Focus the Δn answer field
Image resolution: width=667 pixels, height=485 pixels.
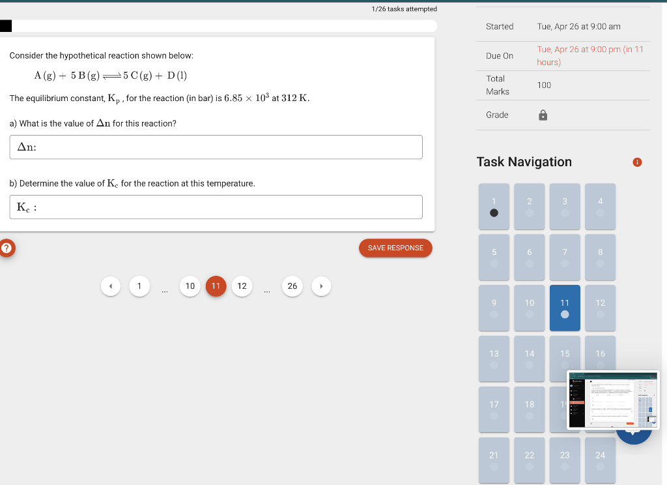(x=216, y=147)
